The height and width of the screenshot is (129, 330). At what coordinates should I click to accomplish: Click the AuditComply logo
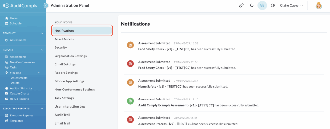(20, 6)
